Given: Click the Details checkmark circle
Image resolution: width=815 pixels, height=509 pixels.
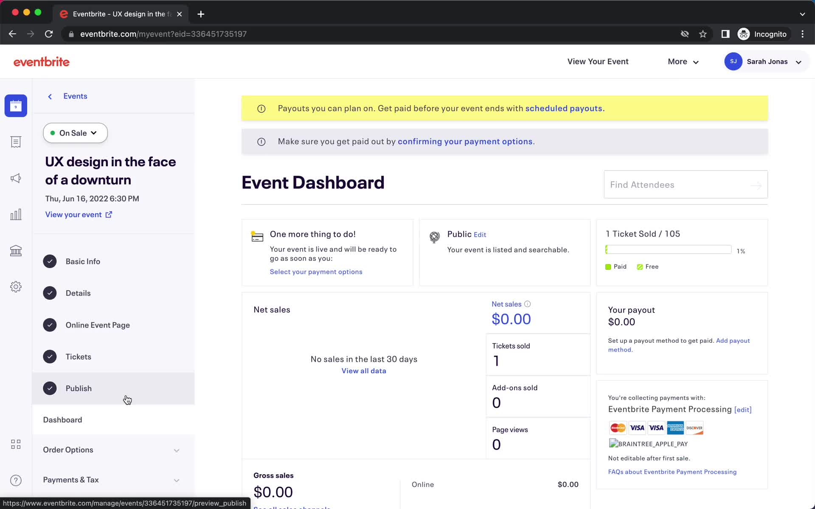Looking at the screenshot, I should click(50, 293).
